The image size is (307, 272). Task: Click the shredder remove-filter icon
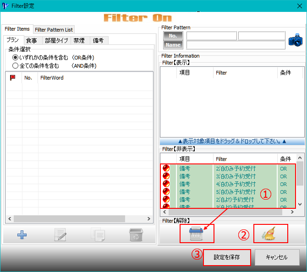click(x=196, y=234)
